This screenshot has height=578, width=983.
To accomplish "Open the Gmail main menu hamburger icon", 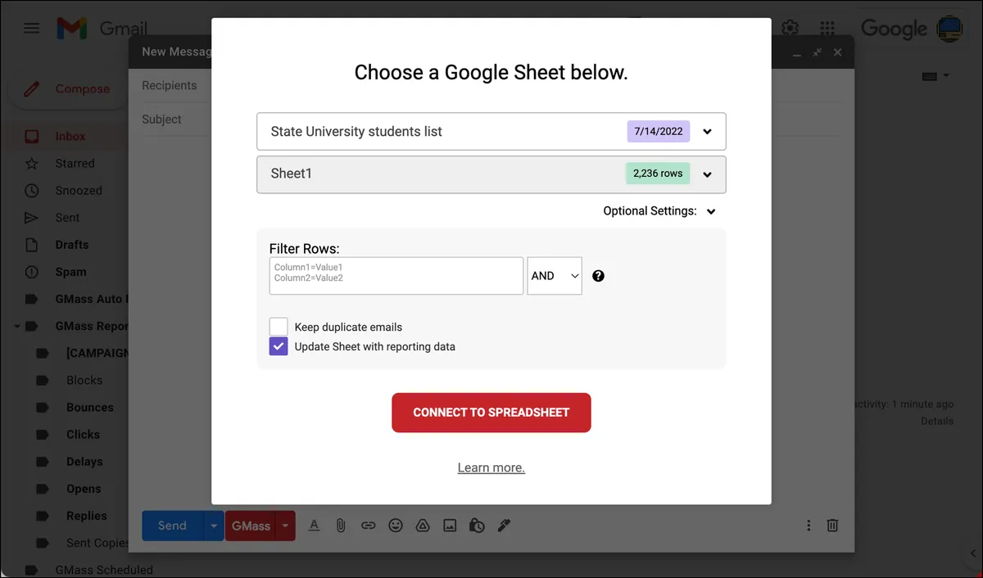I will coord(32,29).
